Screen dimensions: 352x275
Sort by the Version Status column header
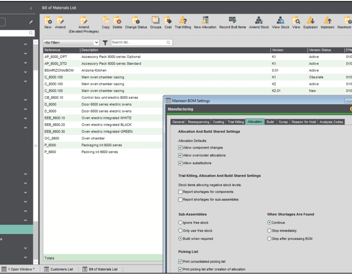point(326,50)
